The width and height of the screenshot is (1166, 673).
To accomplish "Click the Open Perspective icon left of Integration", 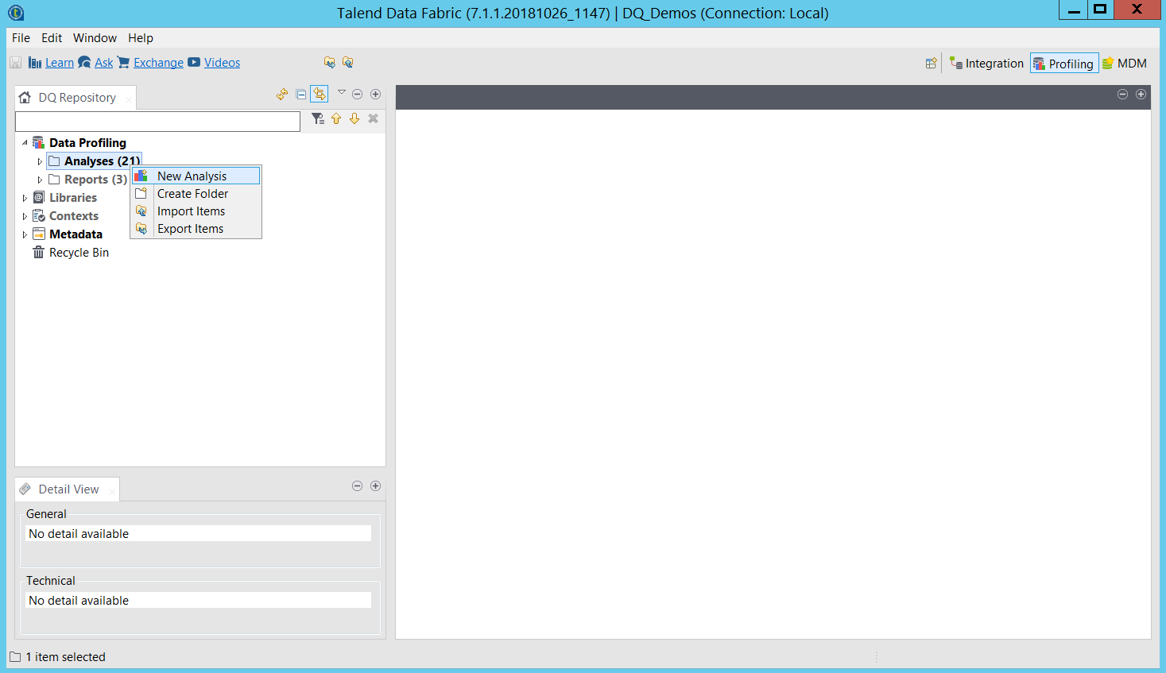I will pos(932,64).
